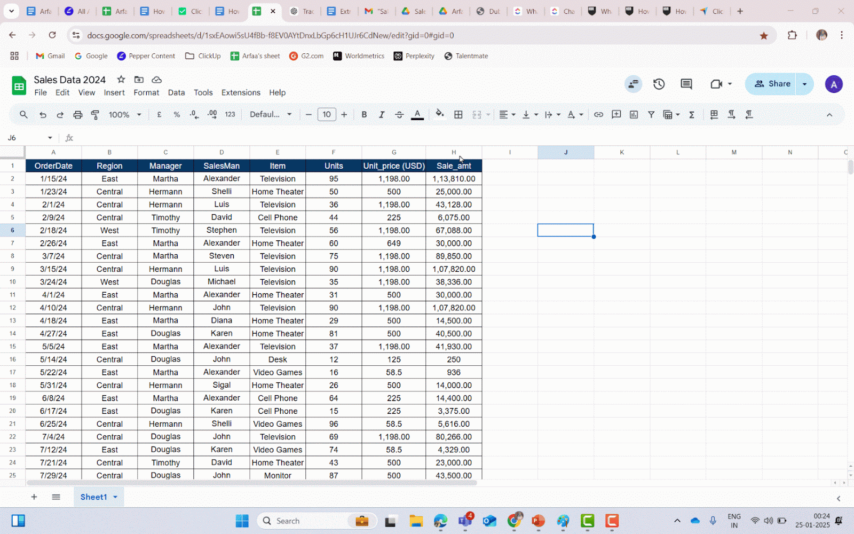Add a new sheet with plus button

point(34,497)
